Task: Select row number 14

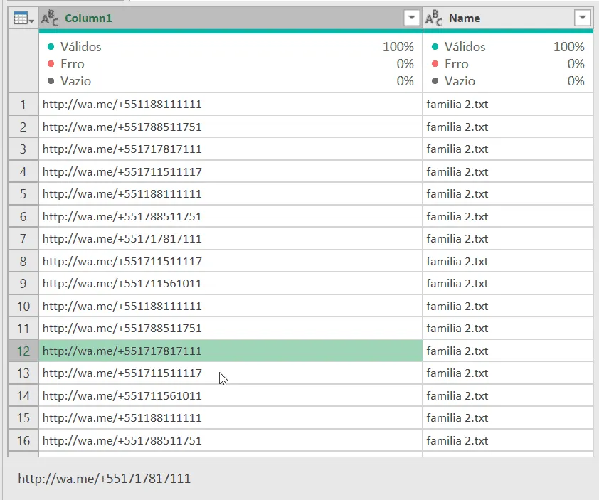Action: click(23, 395)
